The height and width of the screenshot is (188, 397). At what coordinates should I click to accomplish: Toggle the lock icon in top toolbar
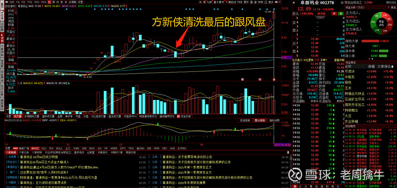click(x=266, y=2)
